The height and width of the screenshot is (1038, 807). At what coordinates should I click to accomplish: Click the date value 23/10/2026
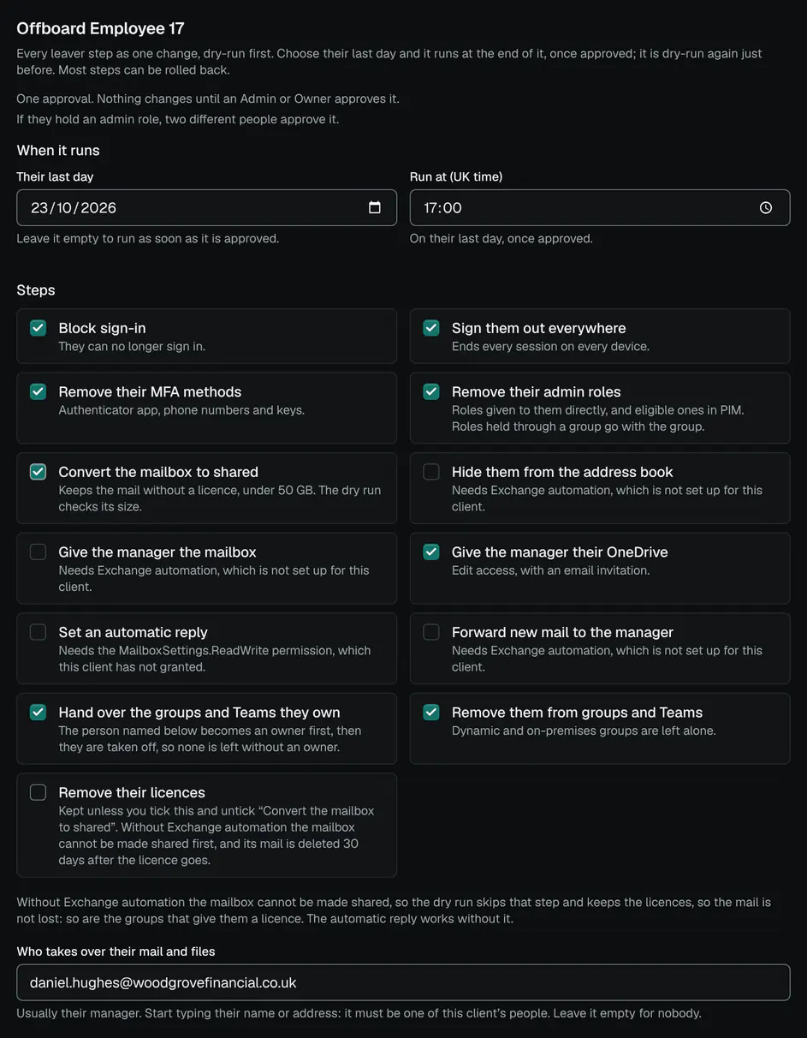(74, 207)
